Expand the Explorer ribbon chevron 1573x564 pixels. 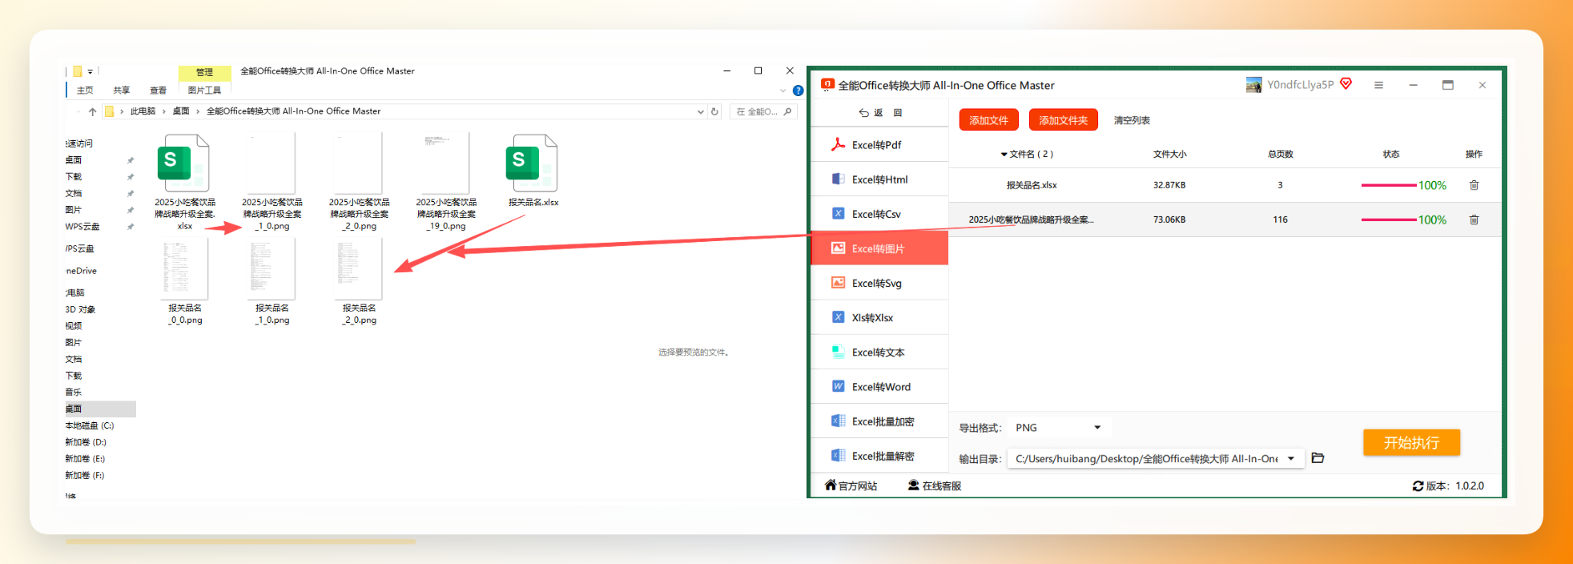pyautogui.click(x=782, y=91)
